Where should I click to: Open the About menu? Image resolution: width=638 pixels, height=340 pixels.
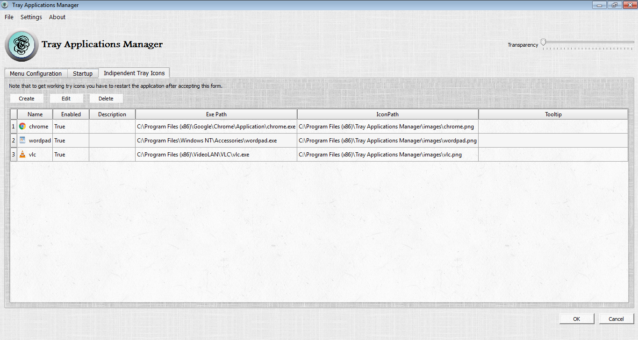tap(57, 17)
